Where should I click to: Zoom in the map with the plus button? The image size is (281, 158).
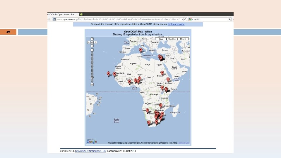[92, 50]
